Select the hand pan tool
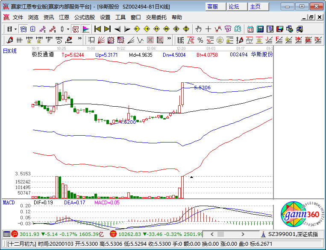Screen dimensions: 326x250 pos(199,29)
